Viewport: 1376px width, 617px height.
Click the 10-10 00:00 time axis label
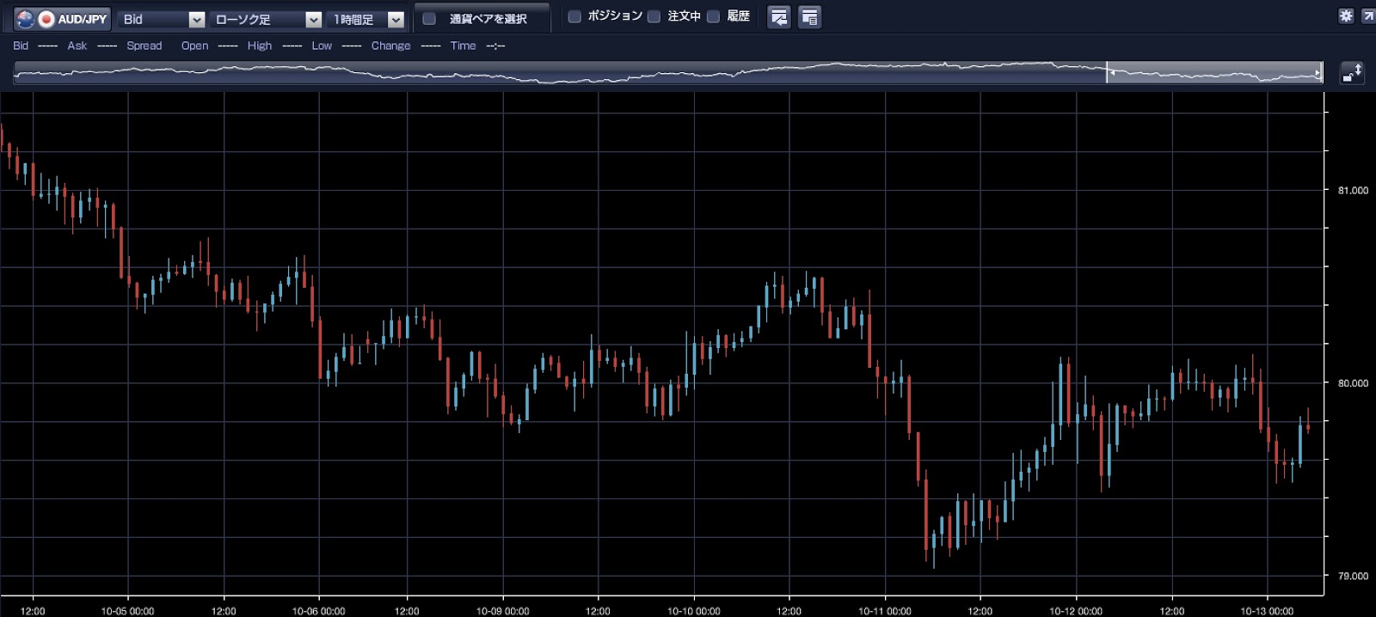pyautogui.click(x=693, y=611)
